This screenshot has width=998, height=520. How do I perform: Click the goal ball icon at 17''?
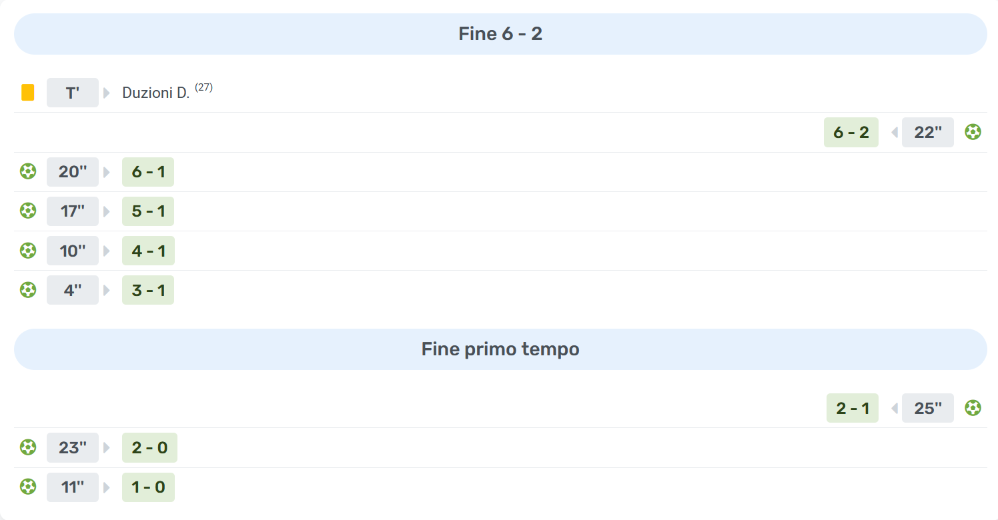(27, 211)
